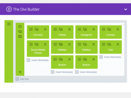Click Add Row link

point(22,79)
